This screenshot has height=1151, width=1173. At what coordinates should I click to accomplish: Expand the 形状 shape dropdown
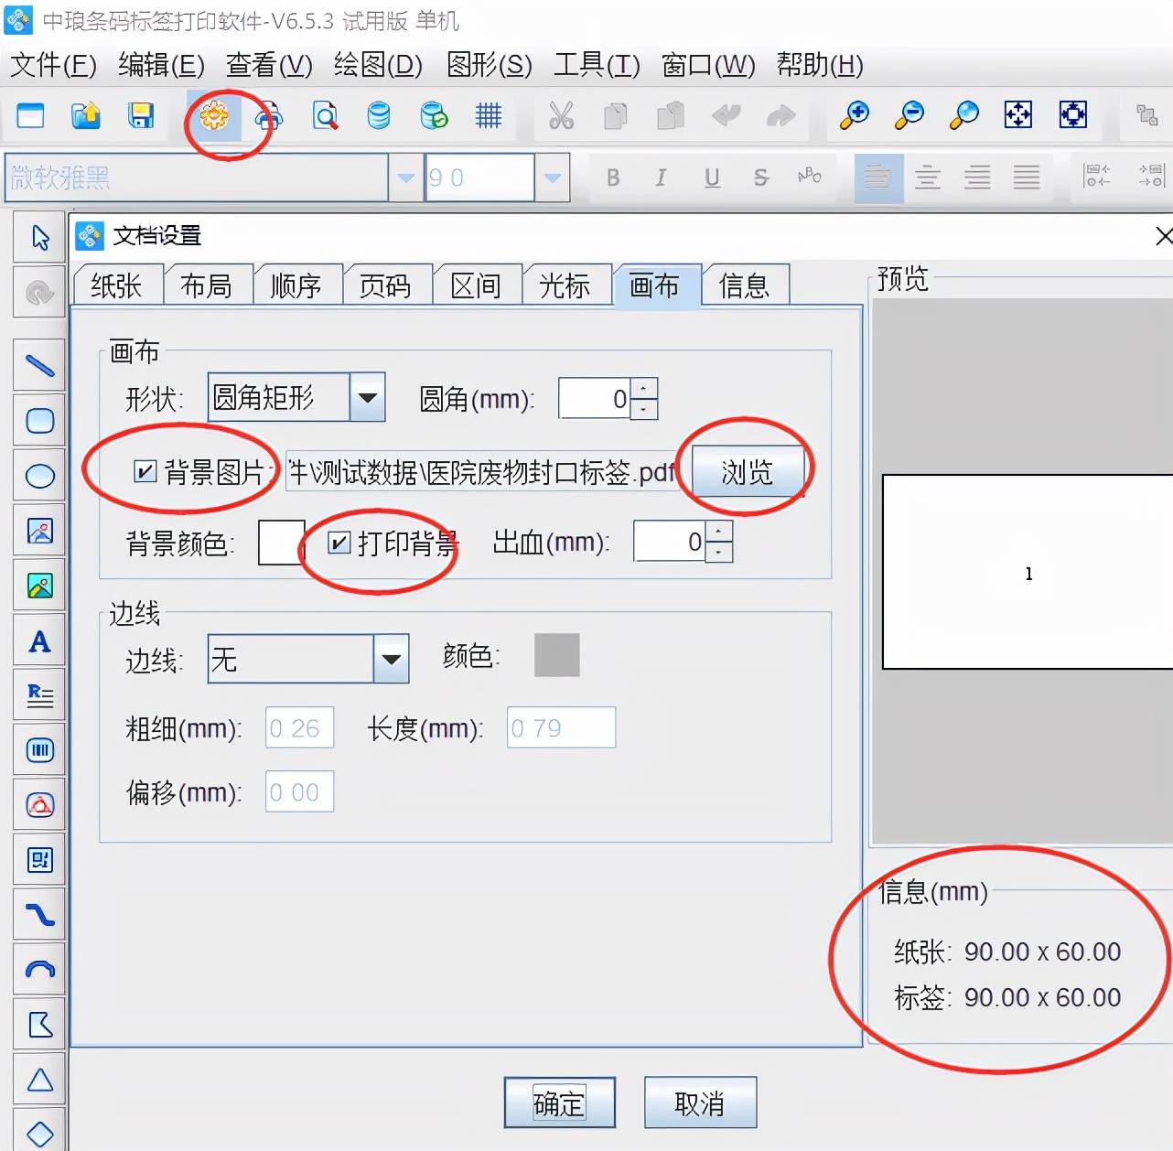tap(368, 397)
